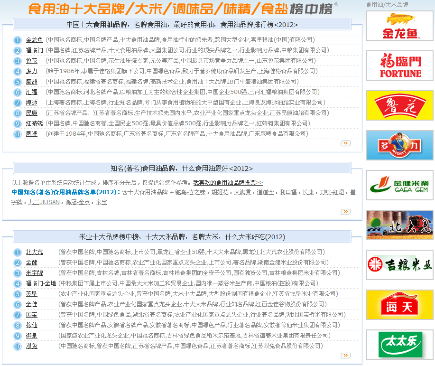Open the 多力 MIGHTY brand logo

coord(400,145)
